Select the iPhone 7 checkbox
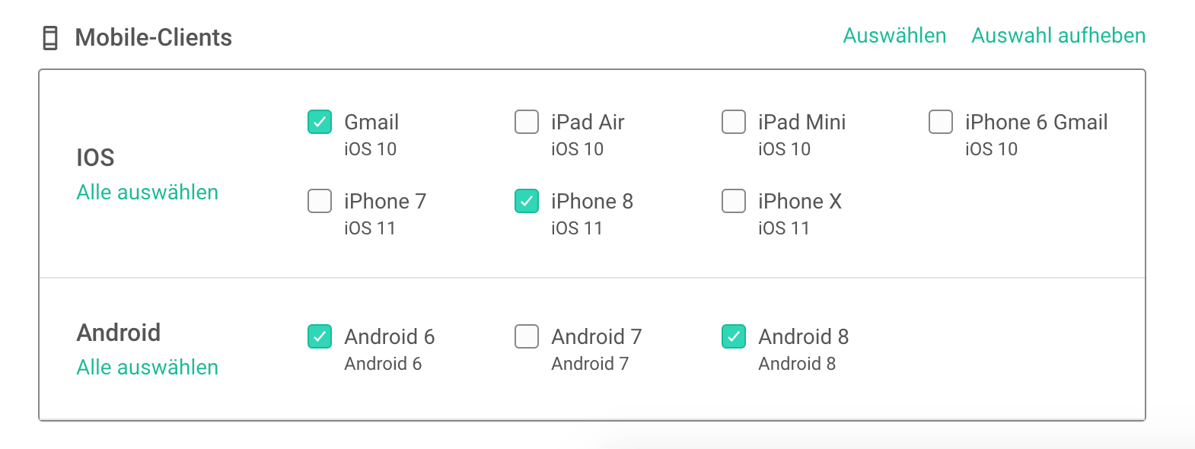 (x=320, y=201)
